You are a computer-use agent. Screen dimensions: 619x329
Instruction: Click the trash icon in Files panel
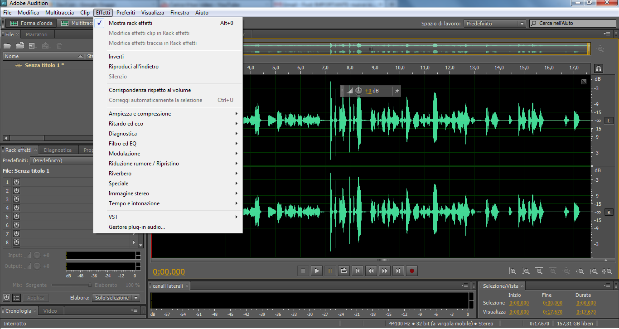tap(59, 46)
